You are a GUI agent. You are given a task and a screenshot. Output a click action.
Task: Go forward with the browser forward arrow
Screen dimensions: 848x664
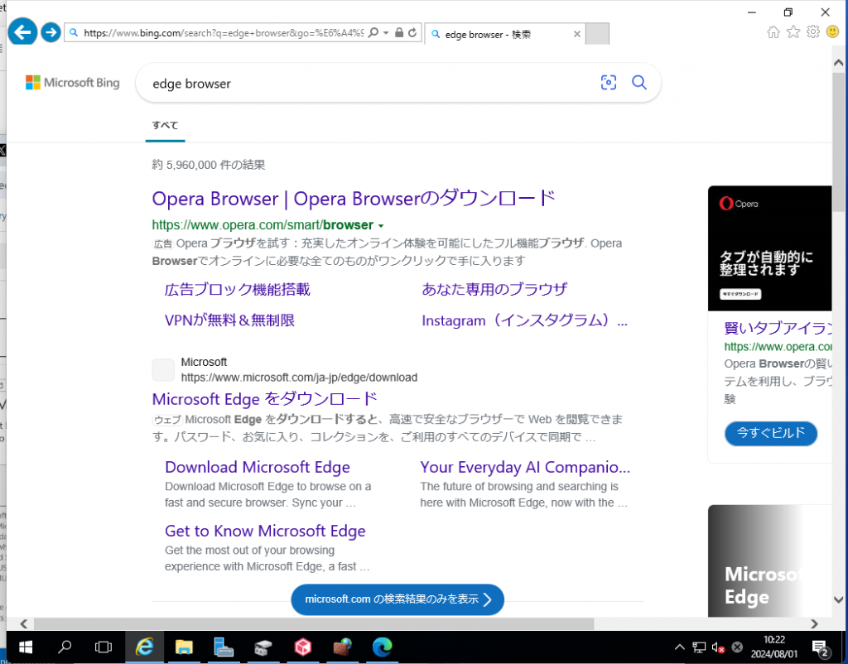coord(51,32)
